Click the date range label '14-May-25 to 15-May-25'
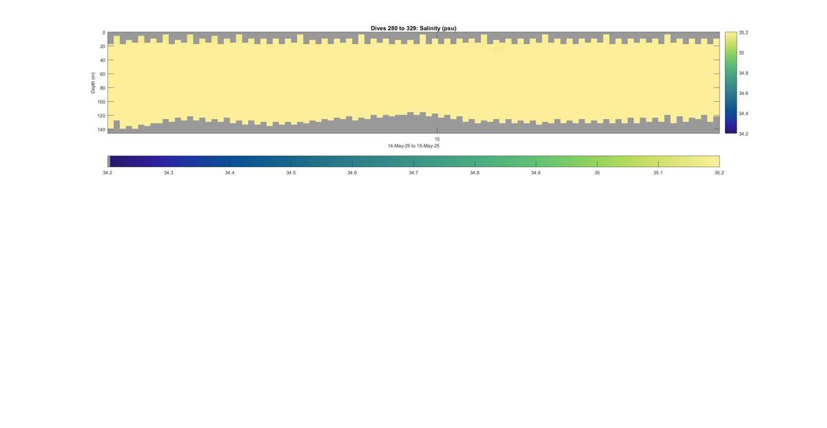The height and width of the screenshot is (428, 827). tap(413, 146)
